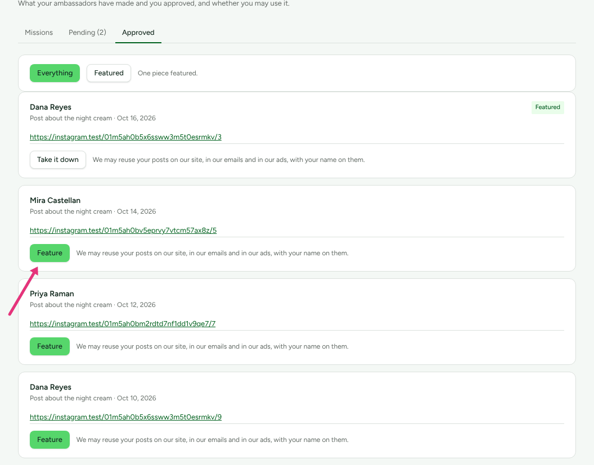Viewport: 594px width, 465px height.
Task: Open Dana Reyes' Oct 10 Instagram link
Action: pos(126,417)
